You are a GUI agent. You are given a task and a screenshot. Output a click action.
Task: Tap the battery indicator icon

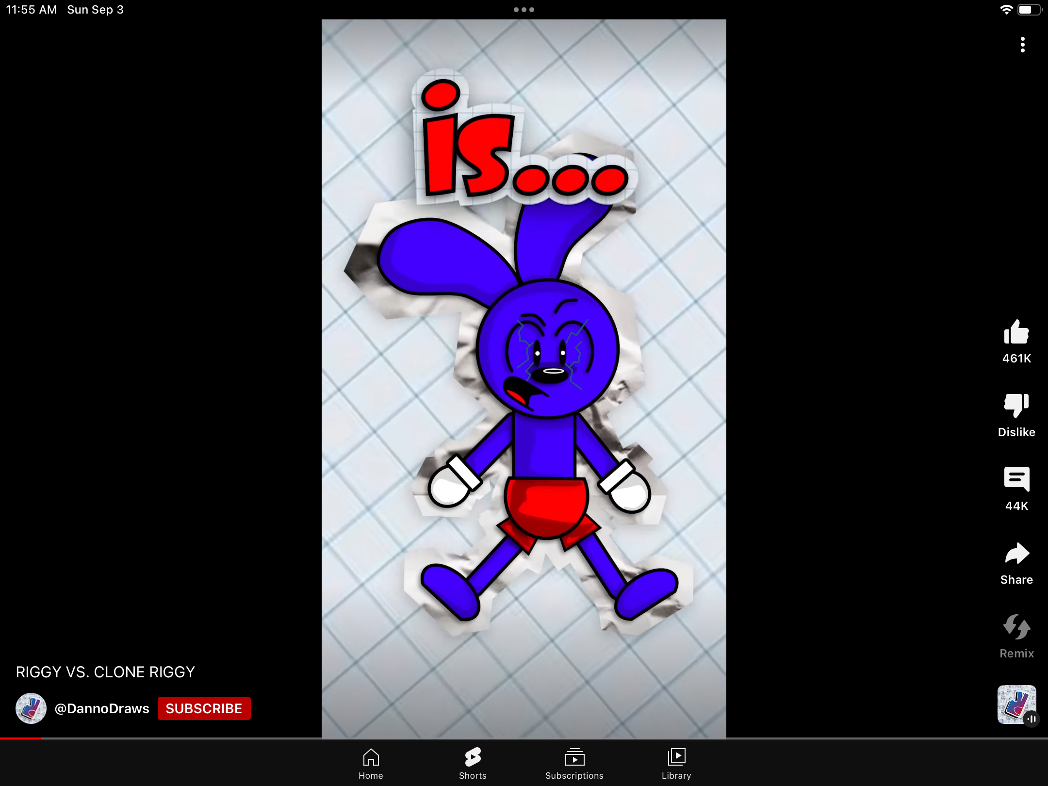[1029, 10]
